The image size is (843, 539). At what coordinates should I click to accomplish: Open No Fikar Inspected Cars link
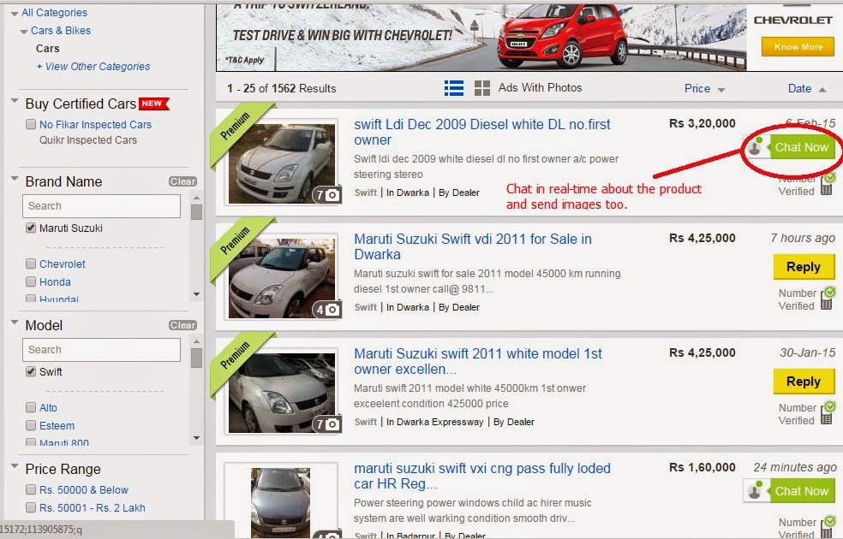(95, 125)
